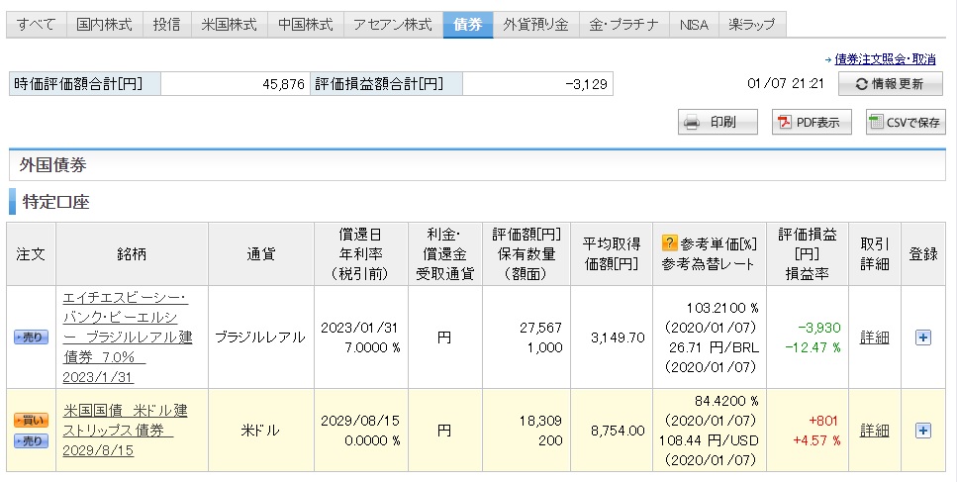Click the 外国債券 section heading
This screenshot has height=482, width=957.
click(53, 164)
